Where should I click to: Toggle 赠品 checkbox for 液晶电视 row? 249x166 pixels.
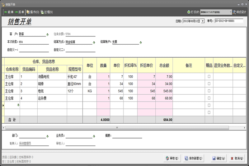209,77
